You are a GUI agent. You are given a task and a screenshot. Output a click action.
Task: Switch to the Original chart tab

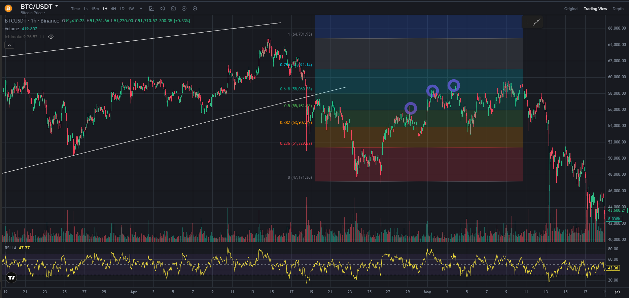point(571,9)
